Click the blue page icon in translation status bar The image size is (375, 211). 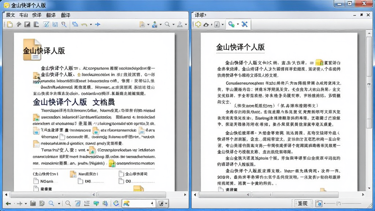[319, 204]
